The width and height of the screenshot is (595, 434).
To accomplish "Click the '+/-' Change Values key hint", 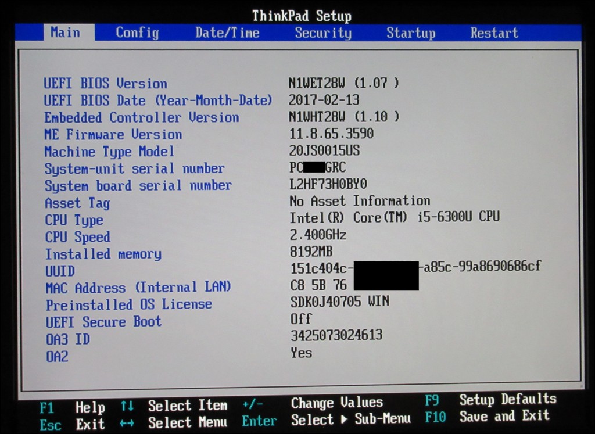I will click(252, 404).
